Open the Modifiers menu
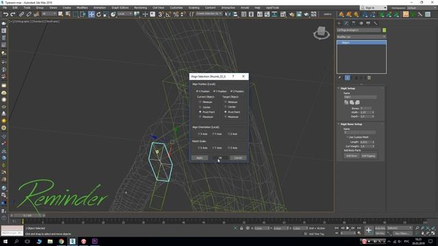The height and width of the screenshot is (246, 438). (x=82, y=8)
